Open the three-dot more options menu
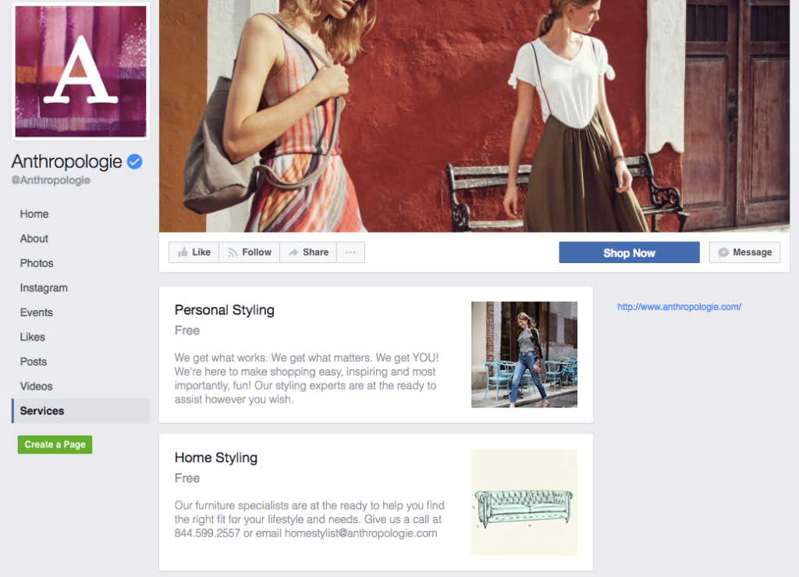799x577 pixels. click(x=350, y=252)
